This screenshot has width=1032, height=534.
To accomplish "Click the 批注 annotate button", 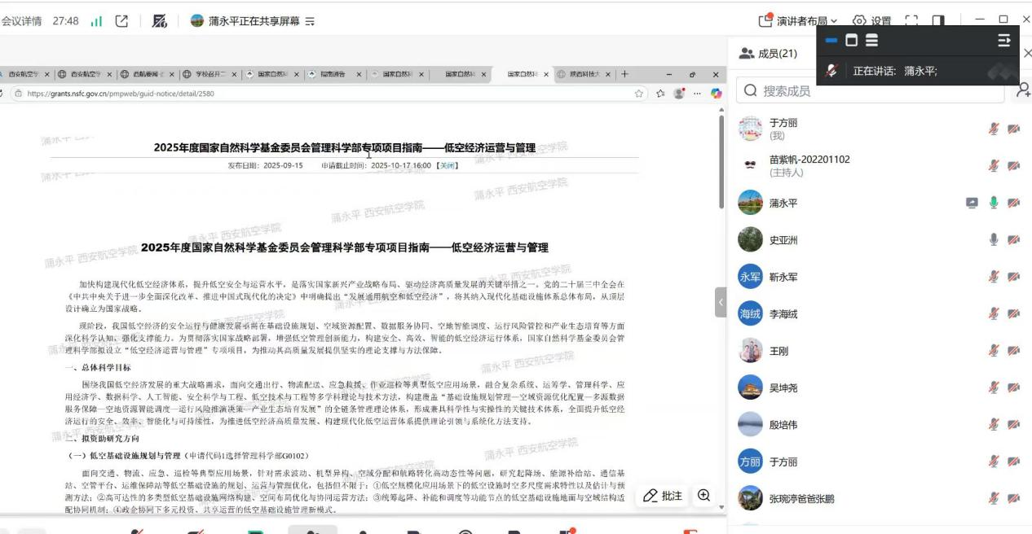I will click(663, 496).
